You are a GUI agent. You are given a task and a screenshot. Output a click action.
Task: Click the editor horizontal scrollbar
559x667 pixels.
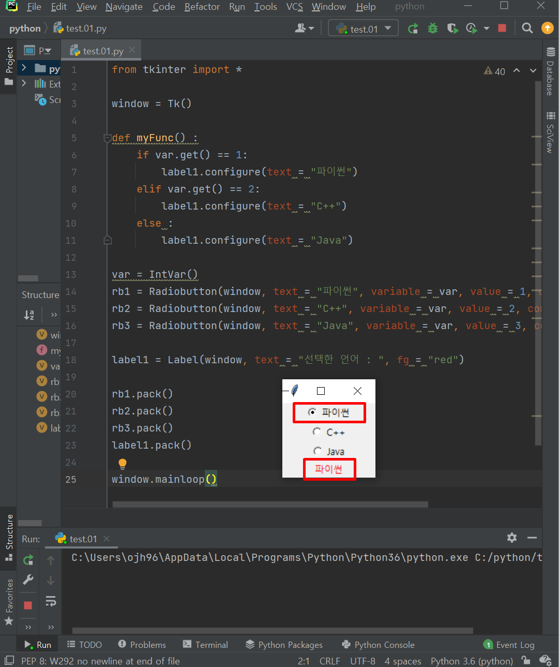pyautogui.click(x=270, y=504)
